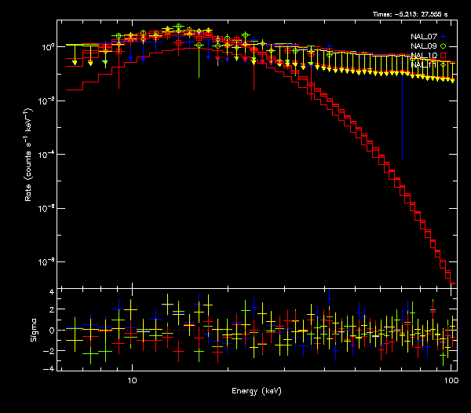Select the NAI_07 legend label
The image size is (471, 413).
click(423, 38)
